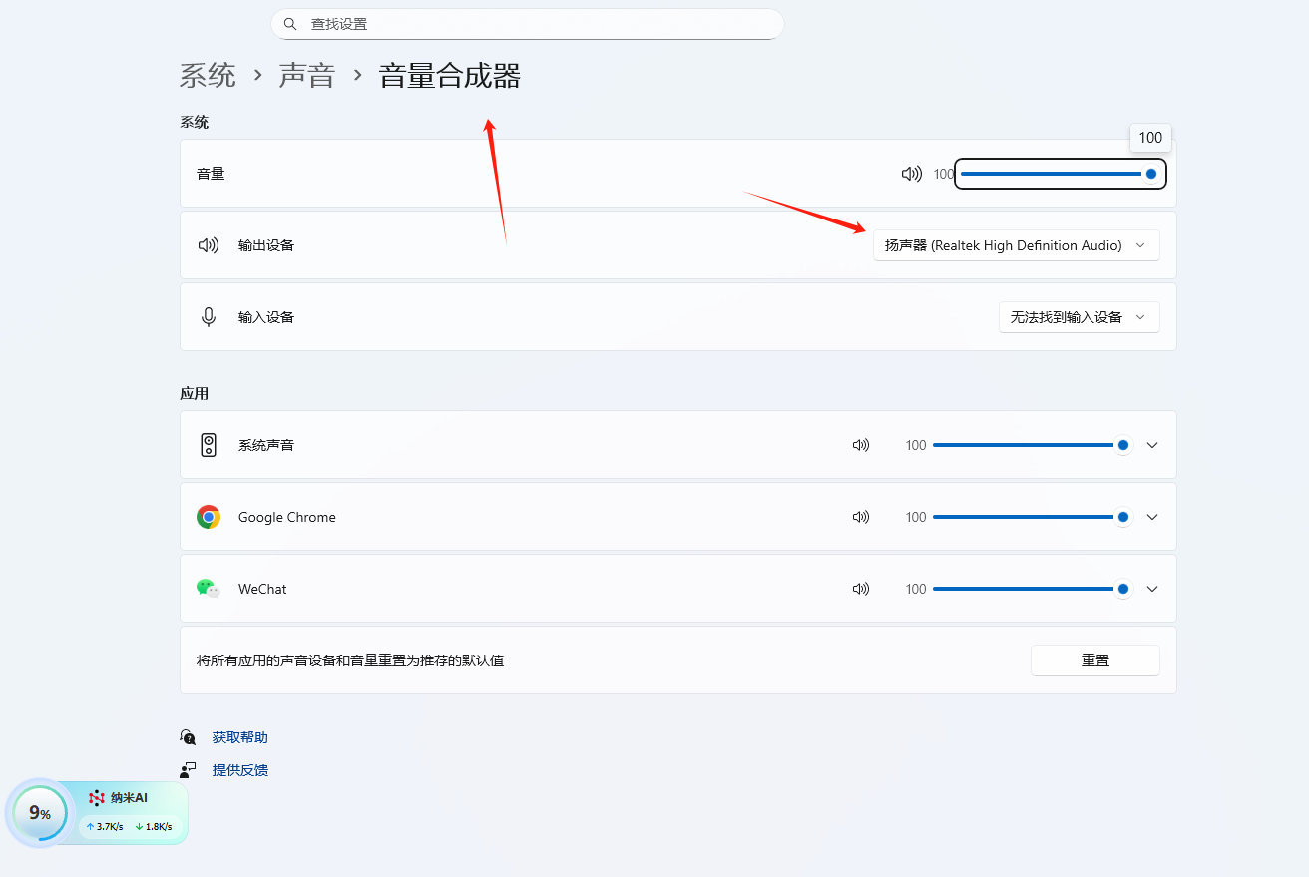Viewport: 1309px width, 877px height.
Task: Click the search magnifier icon
Action: (290, 24)
